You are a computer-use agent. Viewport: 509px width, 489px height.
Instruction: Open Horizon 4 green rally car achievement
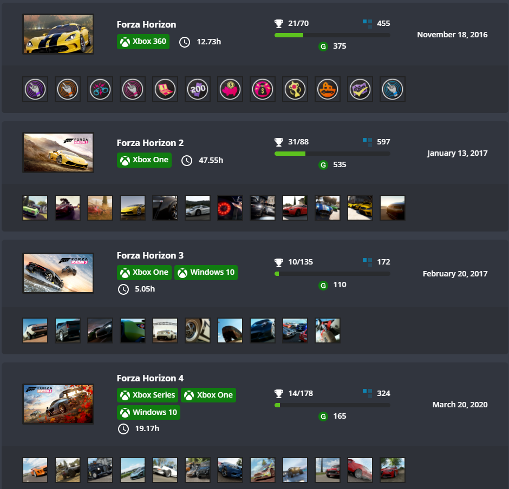tap(262, 470)
